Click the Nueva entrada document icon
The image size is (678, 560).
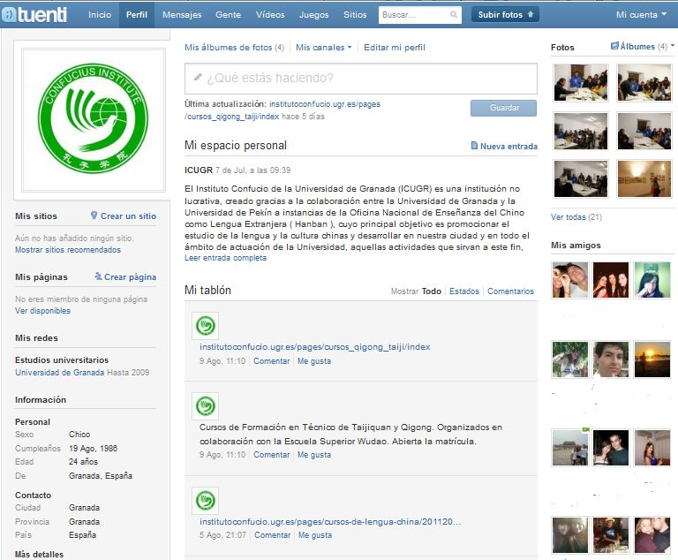[474, 146]
